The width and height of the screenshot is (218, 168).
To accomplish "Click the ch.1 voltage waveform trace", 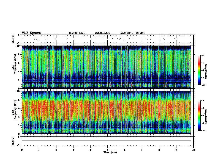I will point(106,39).
